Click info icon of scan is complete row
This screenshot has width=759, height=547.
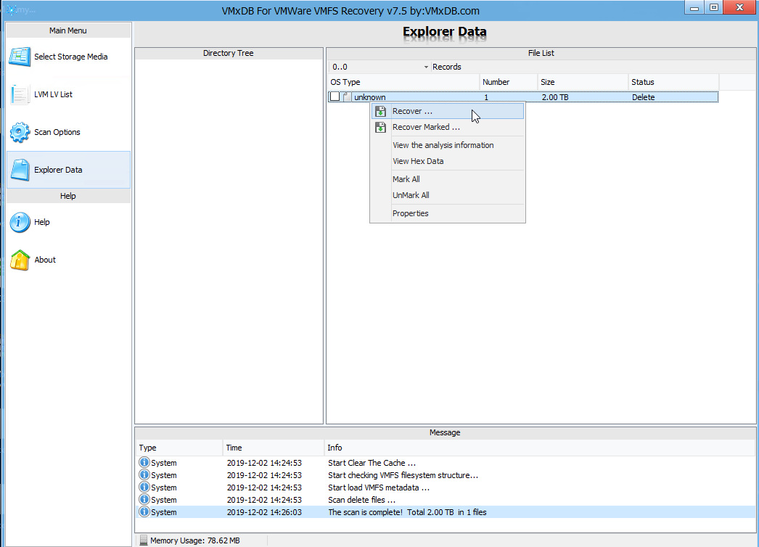point(144,511)
